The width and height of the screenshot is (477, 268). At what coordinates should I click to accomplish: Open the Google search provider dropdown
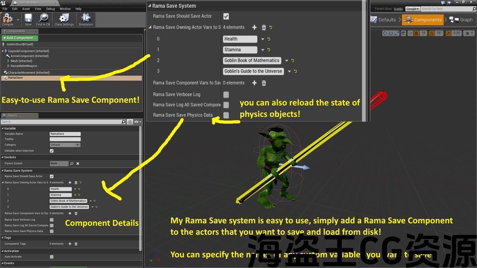click(x=413, y=9)
